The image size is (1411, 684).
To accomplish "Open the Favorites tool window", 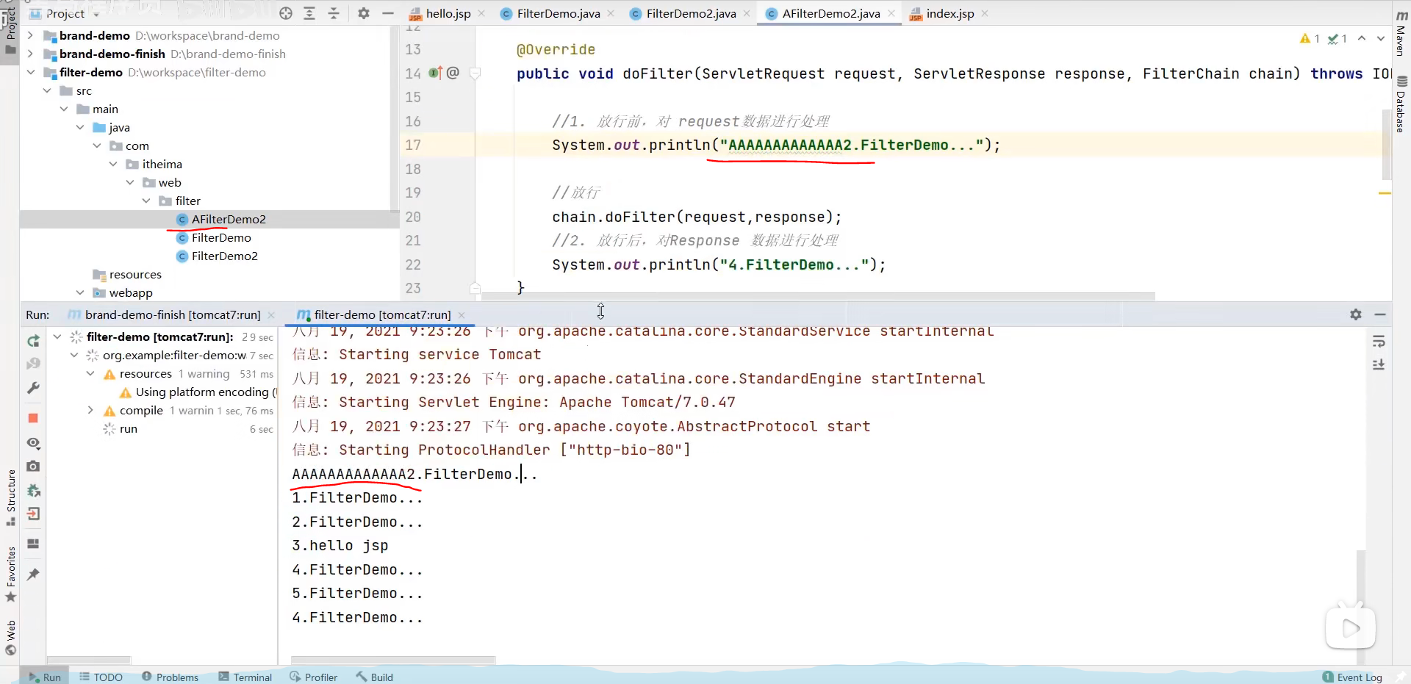I will tap(11, 574).
